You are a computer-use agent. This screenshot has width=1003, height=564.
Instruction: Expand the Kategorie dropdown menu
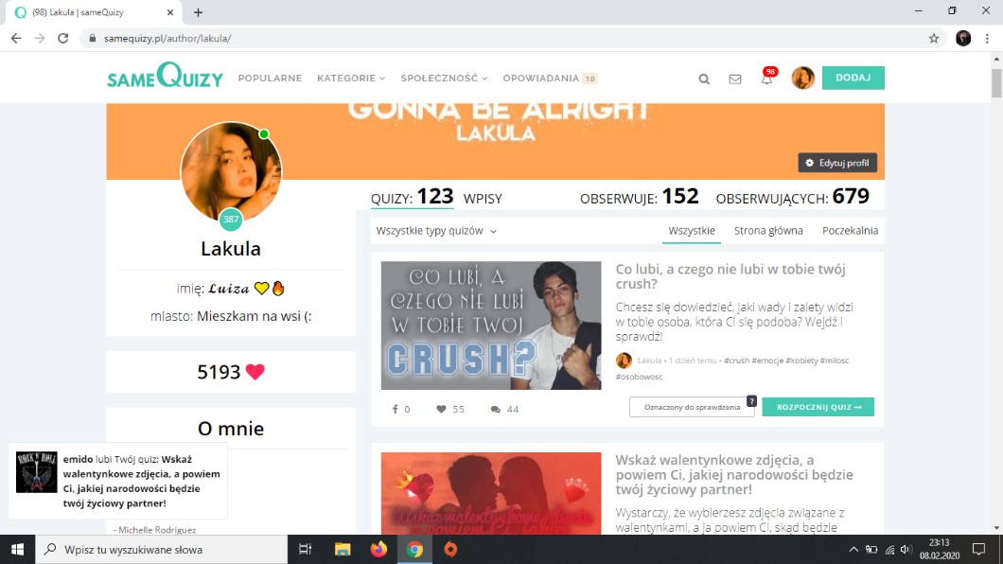tap(351, 79)
